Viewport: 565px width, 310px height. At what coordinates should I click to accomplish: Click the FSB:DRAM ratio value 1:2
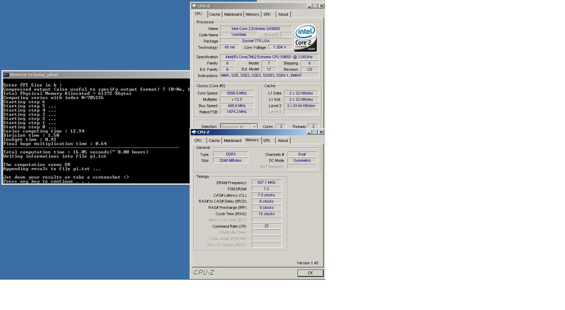266,189
